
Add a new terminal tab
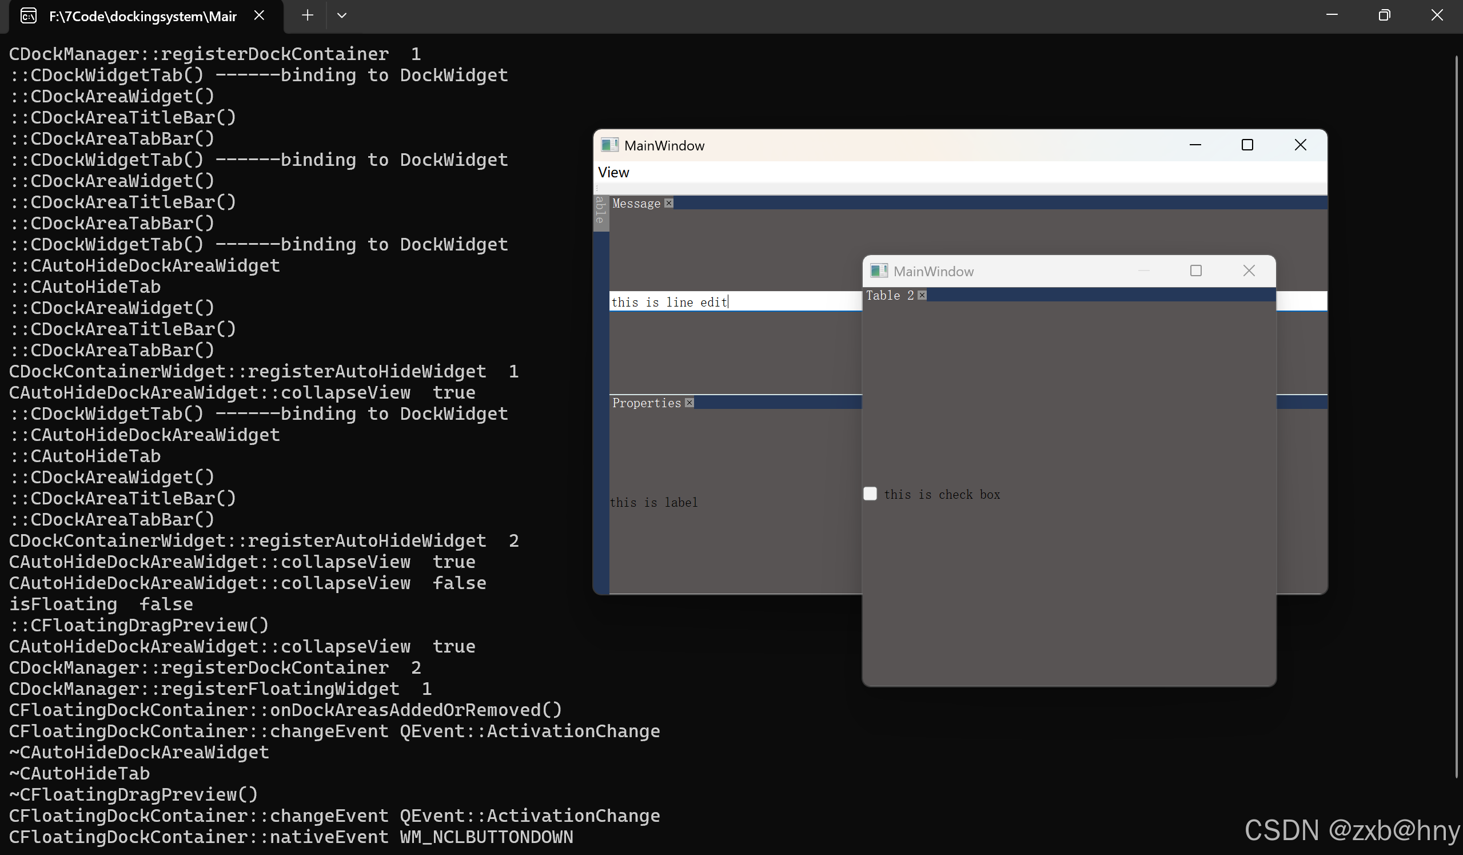click(308, 15)
